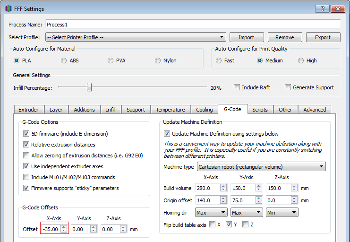Image resolution: width=350 pixels, height=242 pixels.
Task: Switch to the Infill tab
Action: pos(111,110)
